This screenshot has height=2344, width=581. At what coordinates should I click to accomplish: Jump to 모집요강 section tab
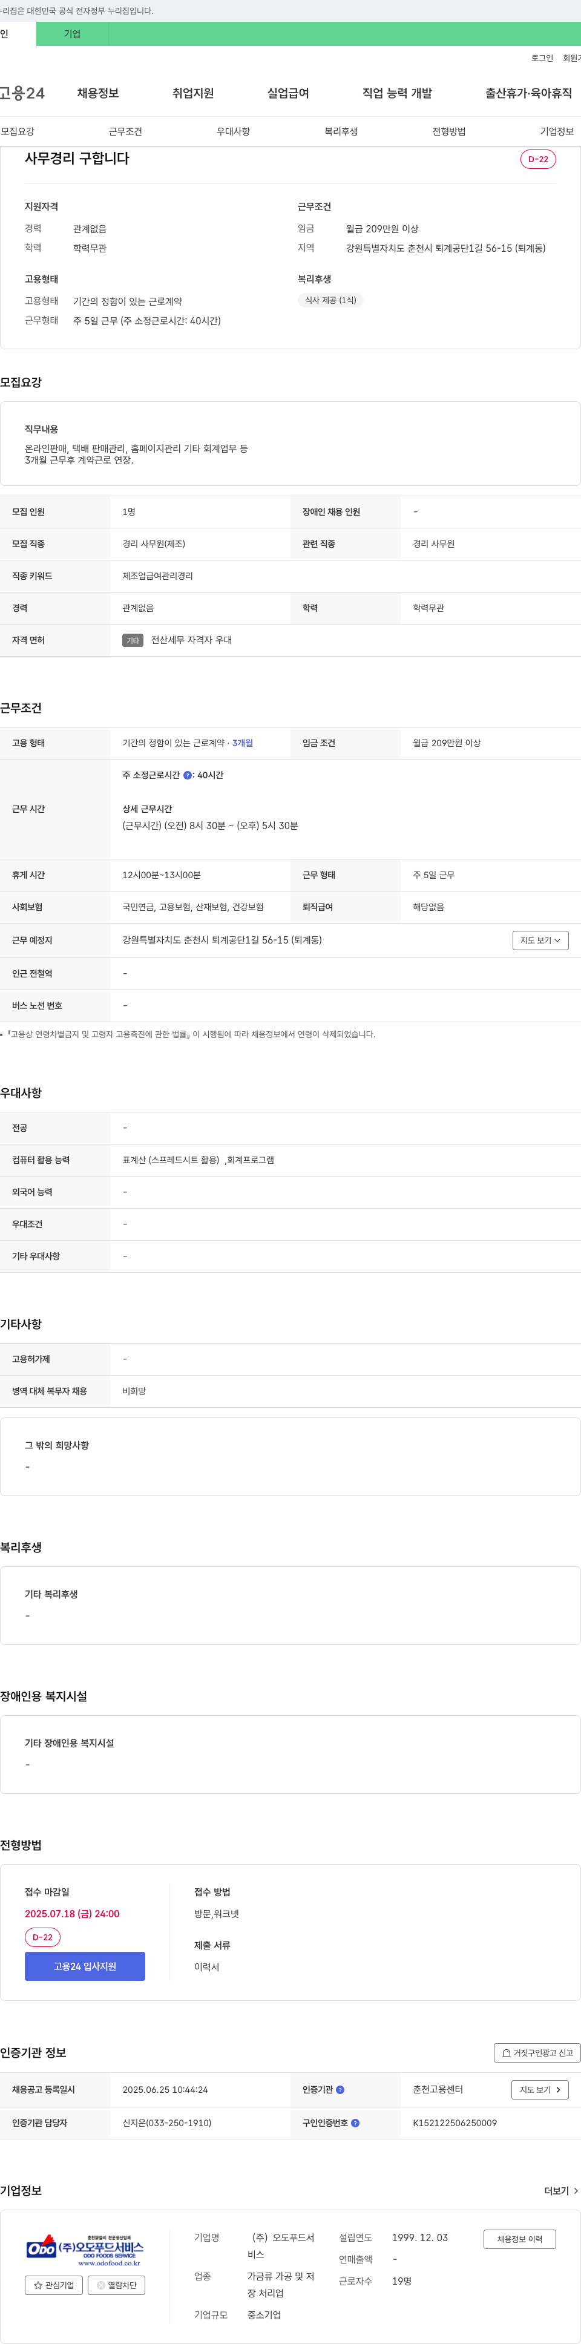(18, 131)
